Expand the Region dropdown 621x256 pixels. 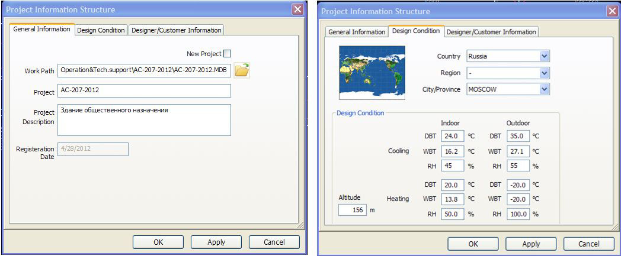(545, 73)
